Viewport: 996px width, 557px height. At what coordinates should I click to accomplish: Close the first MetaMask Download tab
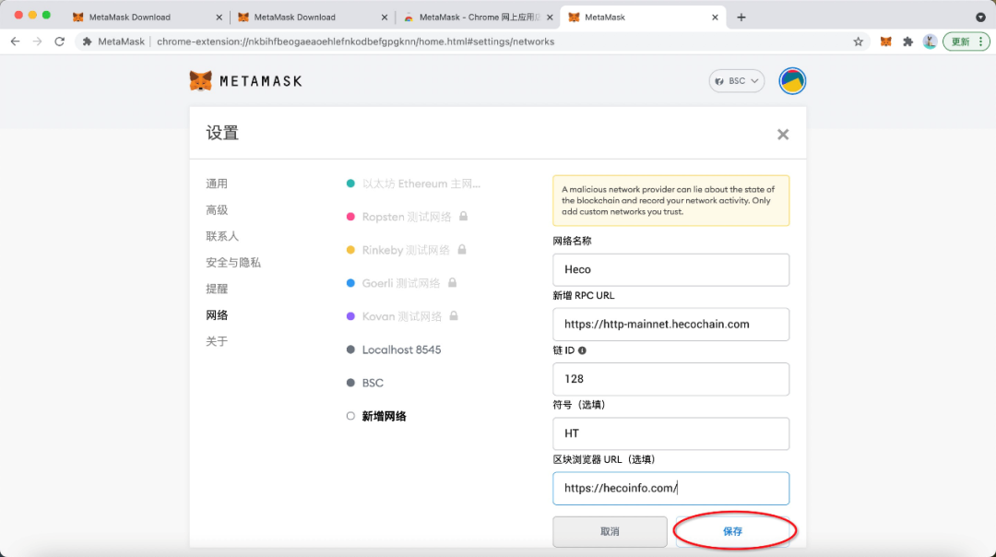(x=219, y=18)
